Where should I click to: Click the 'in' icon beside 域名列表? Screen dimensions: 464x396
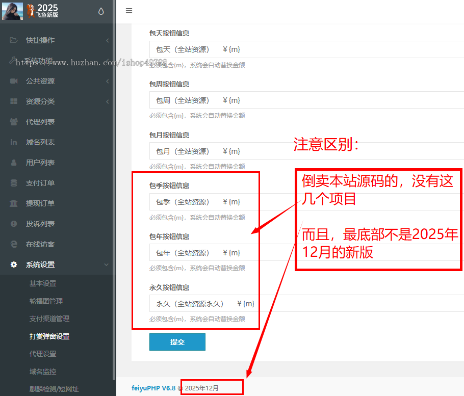point(14,142)
